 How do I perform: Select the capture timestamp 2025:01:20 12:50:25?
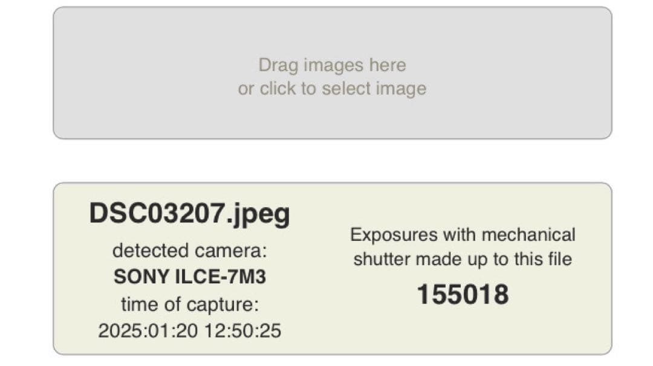tap(190, 331)
